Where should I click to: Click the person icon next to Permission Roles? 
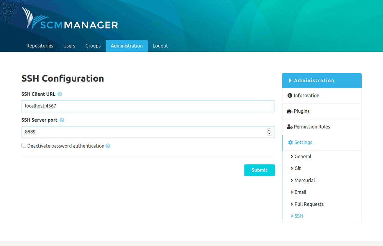[289, 127]
